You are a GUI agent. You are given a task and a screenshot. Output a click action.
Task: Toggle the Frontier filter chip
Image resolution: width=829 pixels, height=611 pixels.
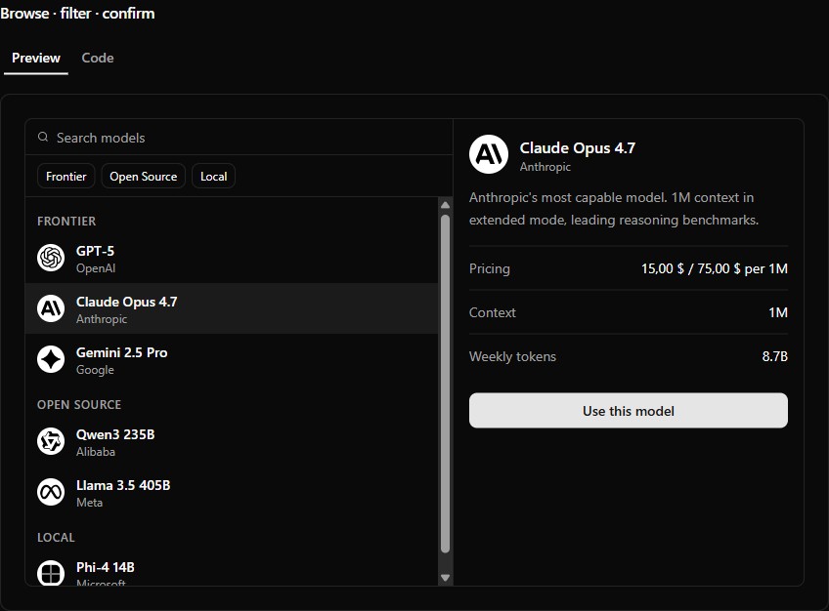coord(66,177)
